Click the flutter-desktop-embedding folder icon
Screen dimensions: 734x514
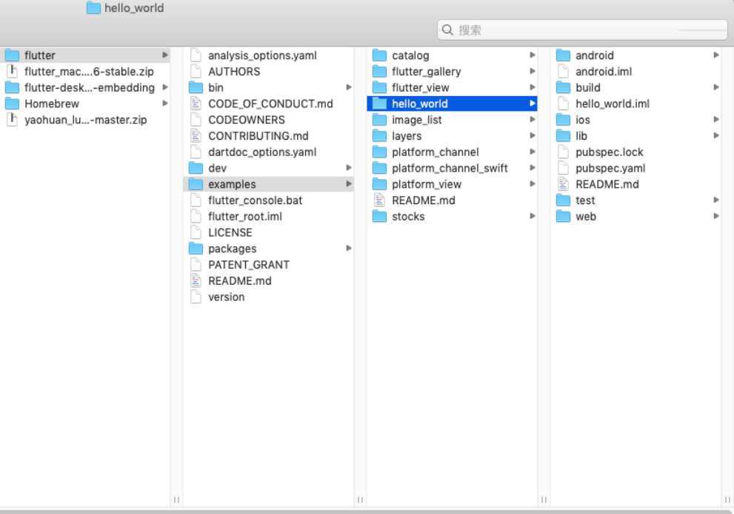pyautogui.click(x=12, y=87)
